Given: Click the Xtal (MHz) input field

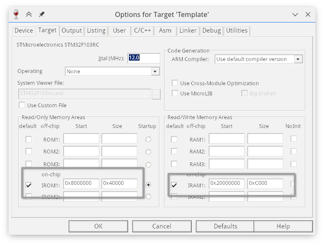Looking at the screenshot, I should [x=144, y=58].
